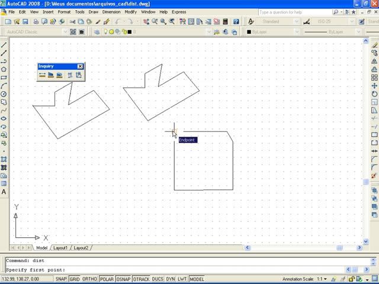379x284 pixels.
Task: Open the Express menu
Action: point(179,12)
